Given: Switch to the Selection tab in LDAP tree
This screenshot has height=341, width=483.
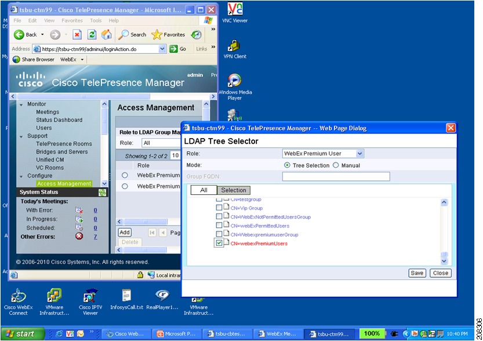Looking at the screenshot, I should click(x=234, y=190).
